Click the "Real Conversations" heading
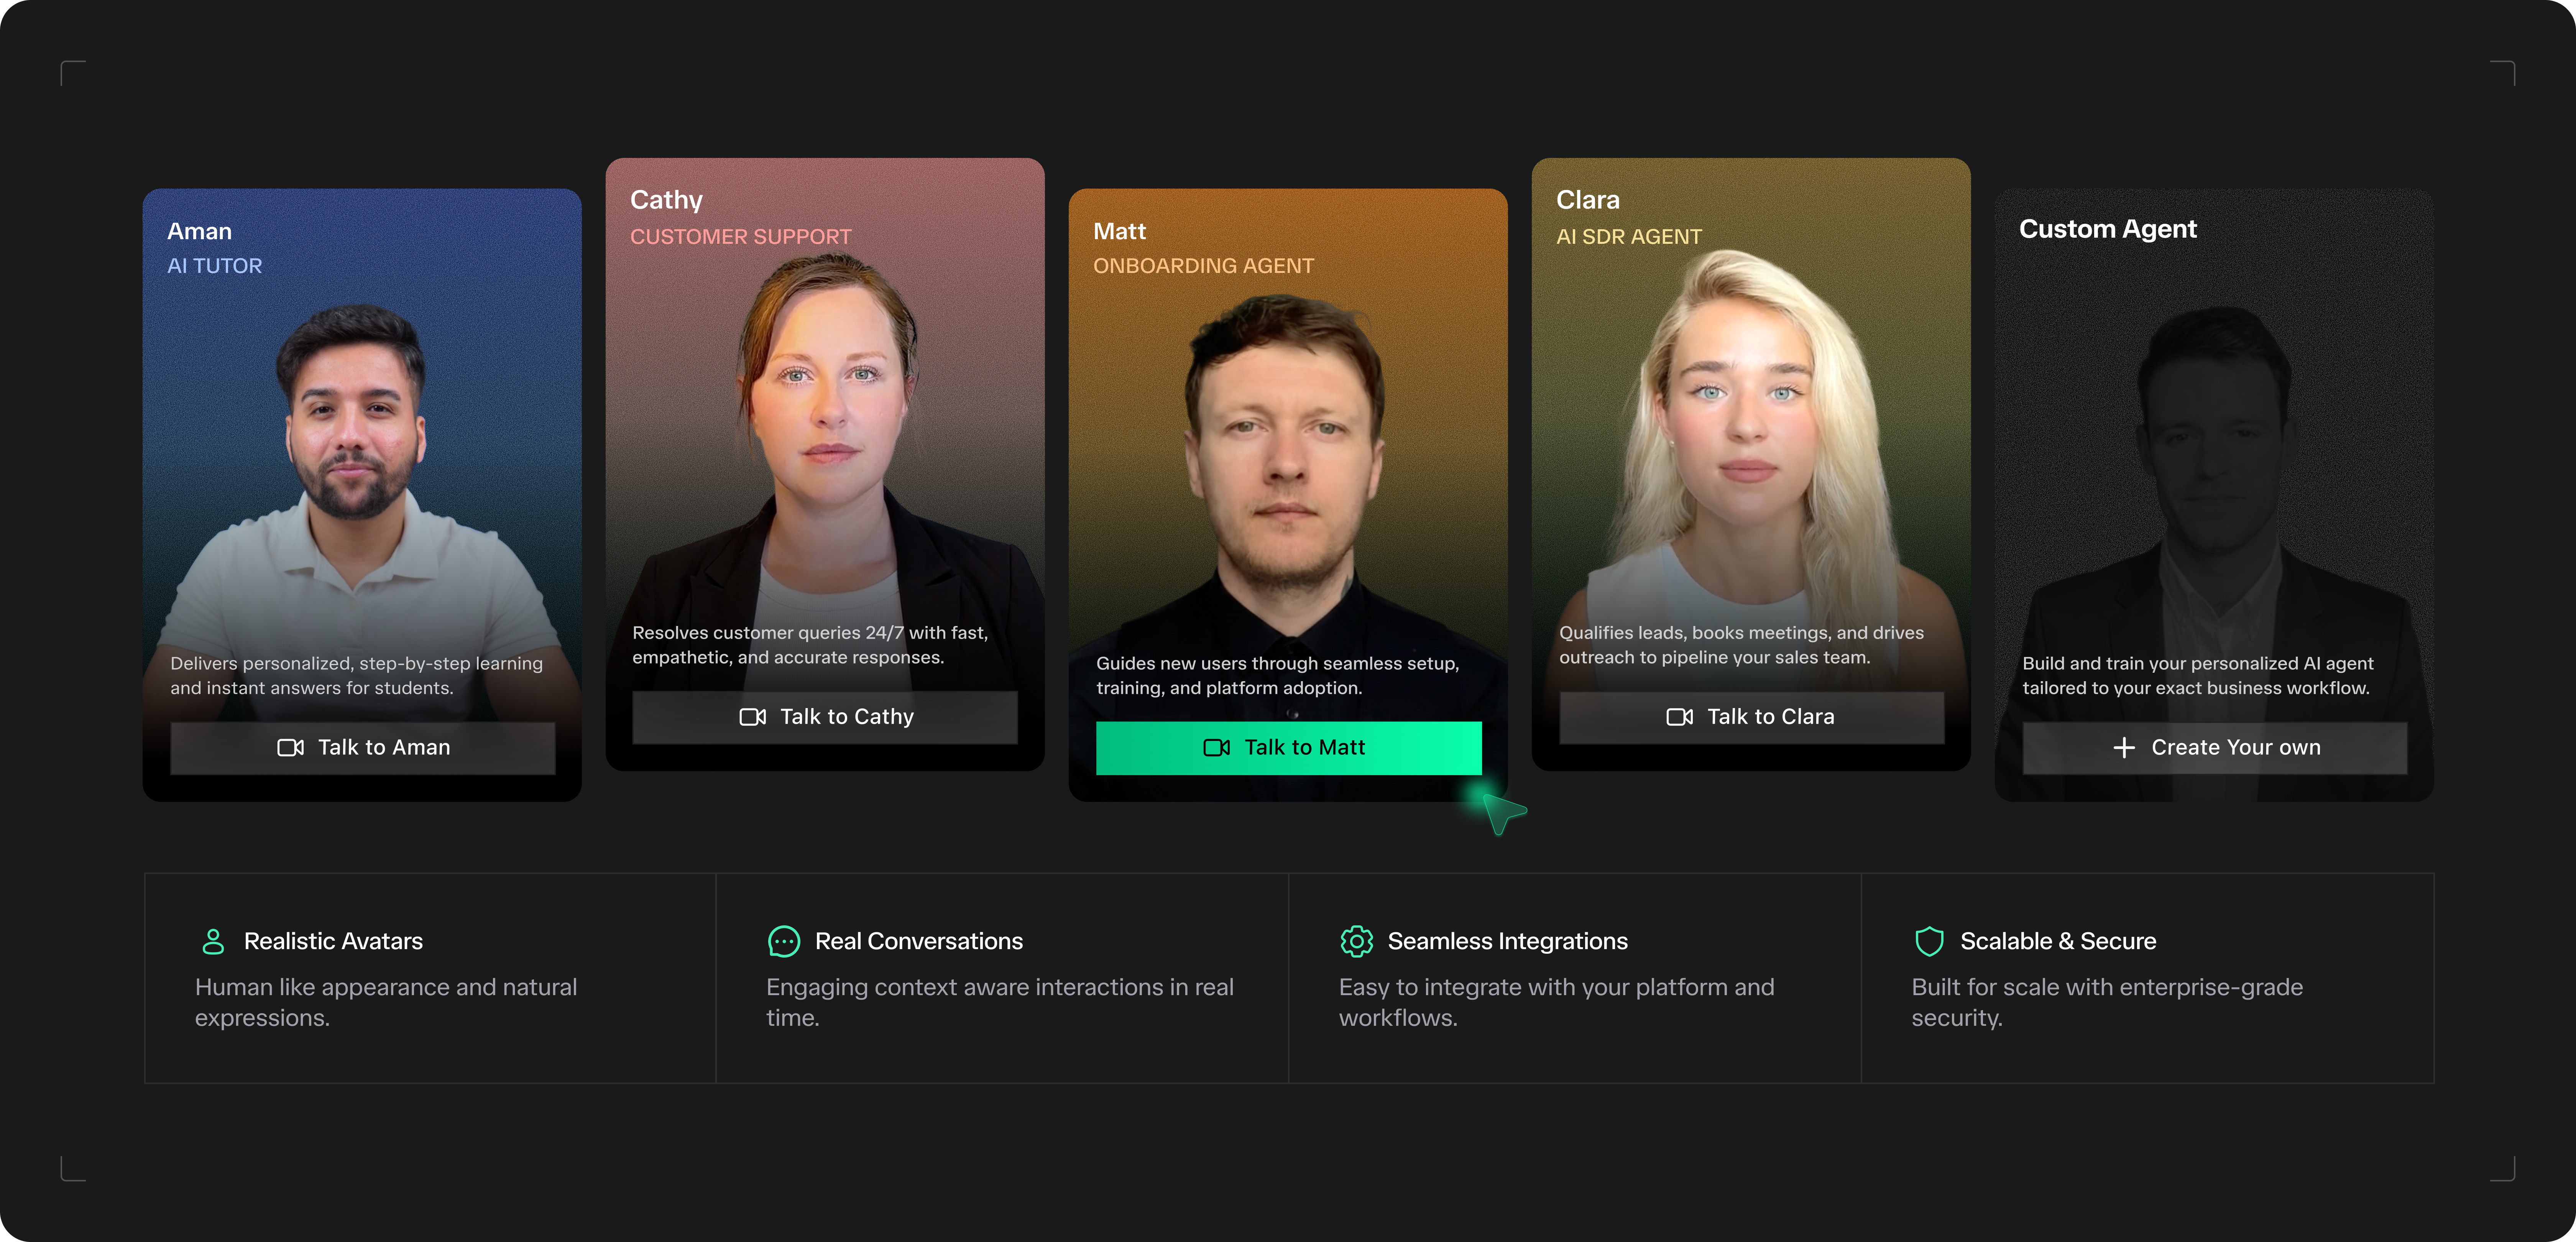This screenshot has width=2576, height=1242. coord(918,941)
